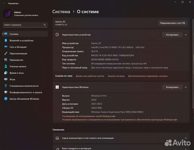Image resolution: width=194 pixels, height=150 pixels.
Task: Click the info icon near Характеристики устройства
Action: click(x=57, y=35)
